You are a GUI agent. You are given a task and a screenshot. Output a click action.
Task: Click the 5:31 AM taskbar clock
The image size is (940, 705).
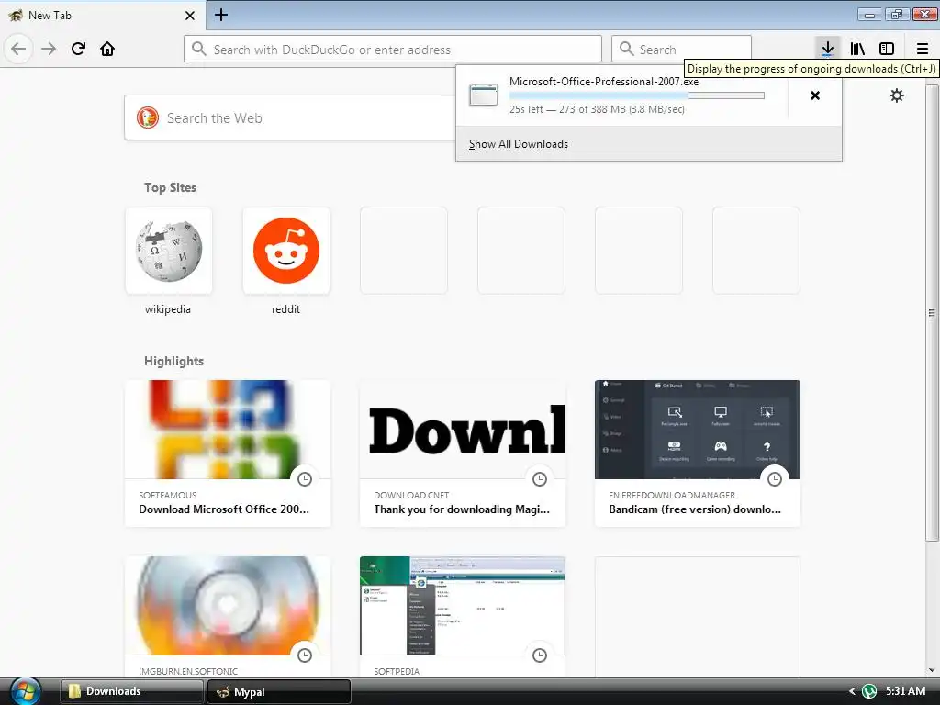(906, 691)
